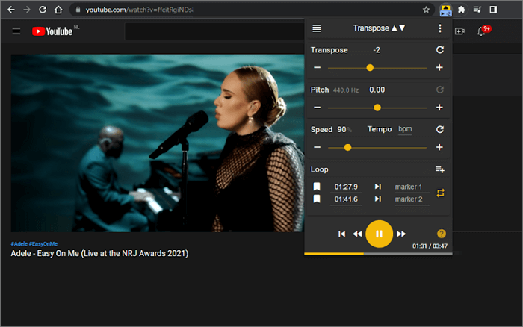
Task: Toggle loop repeat between markers
Action: [440, 193]
